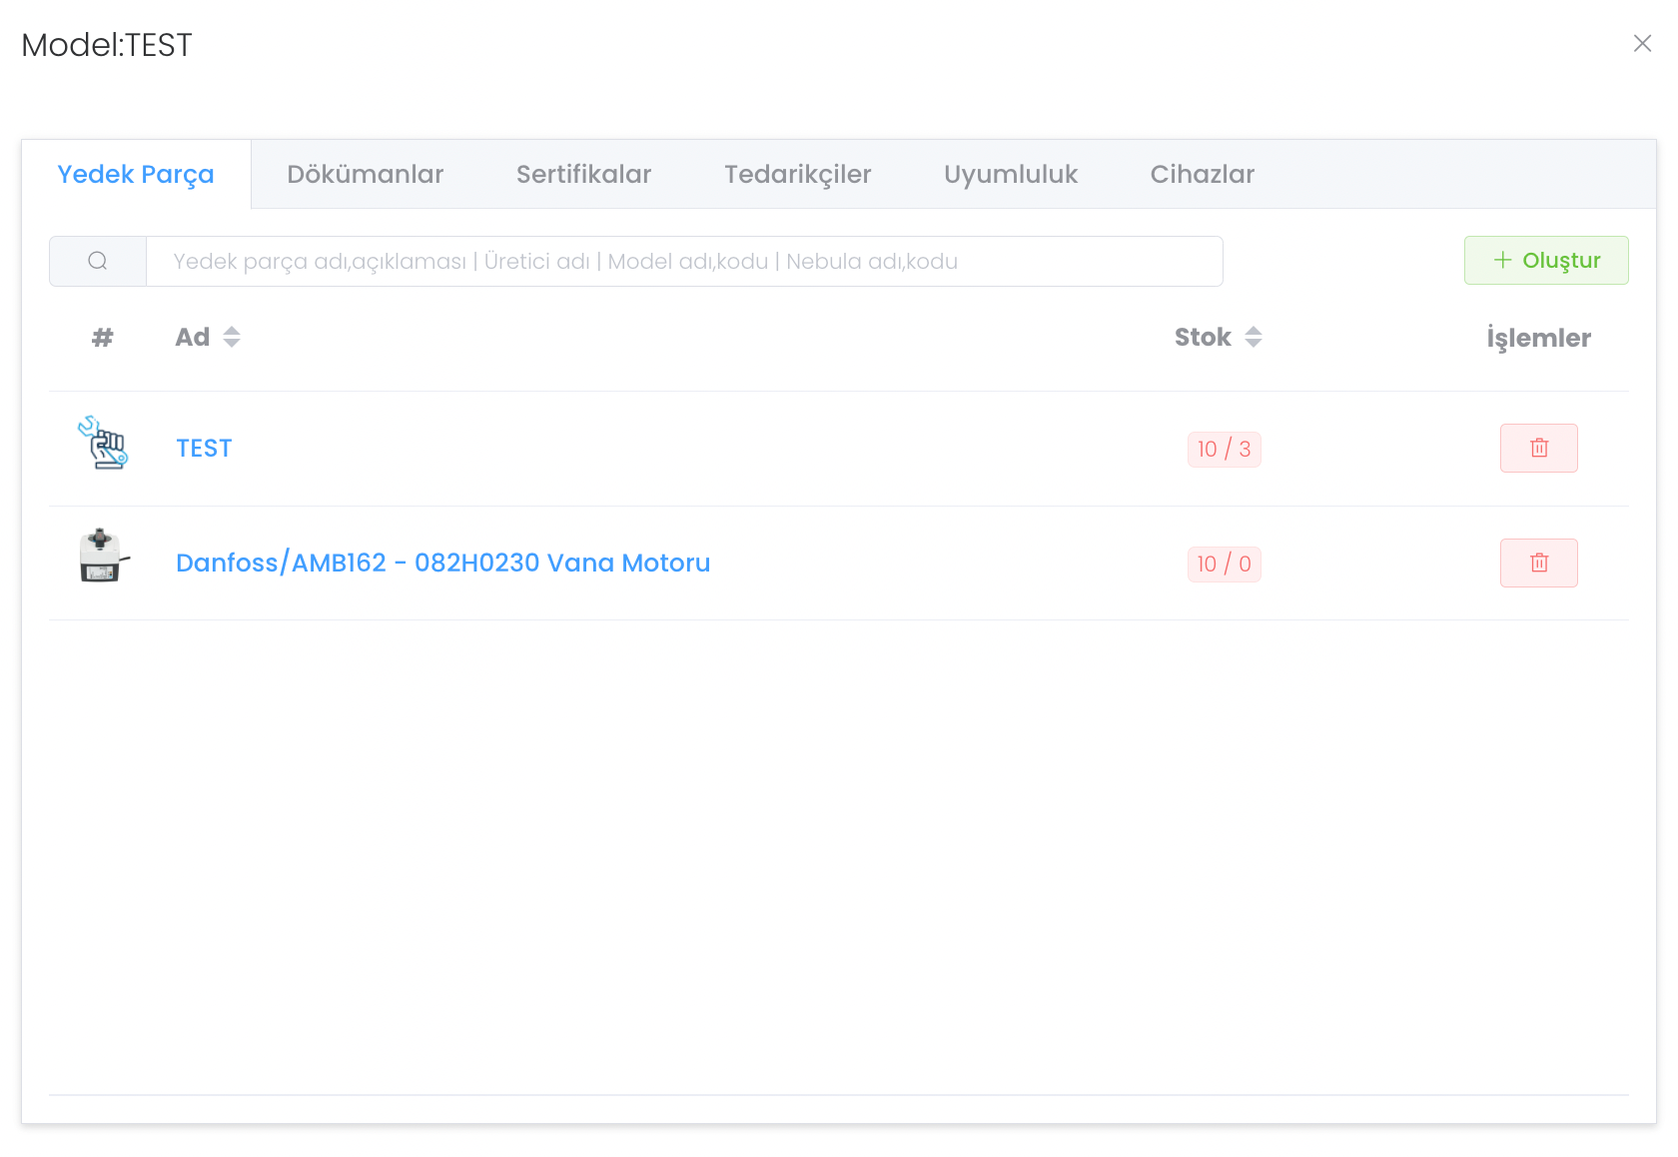Click the 10 / 0 stock badge

tap(1224, 565)
